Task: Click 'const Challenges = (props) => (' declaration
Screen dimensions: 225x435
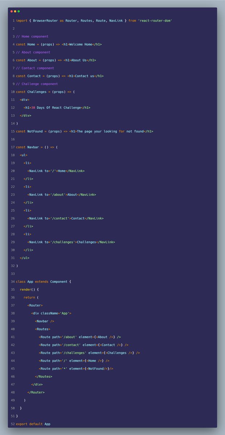Action: point(45,92)
